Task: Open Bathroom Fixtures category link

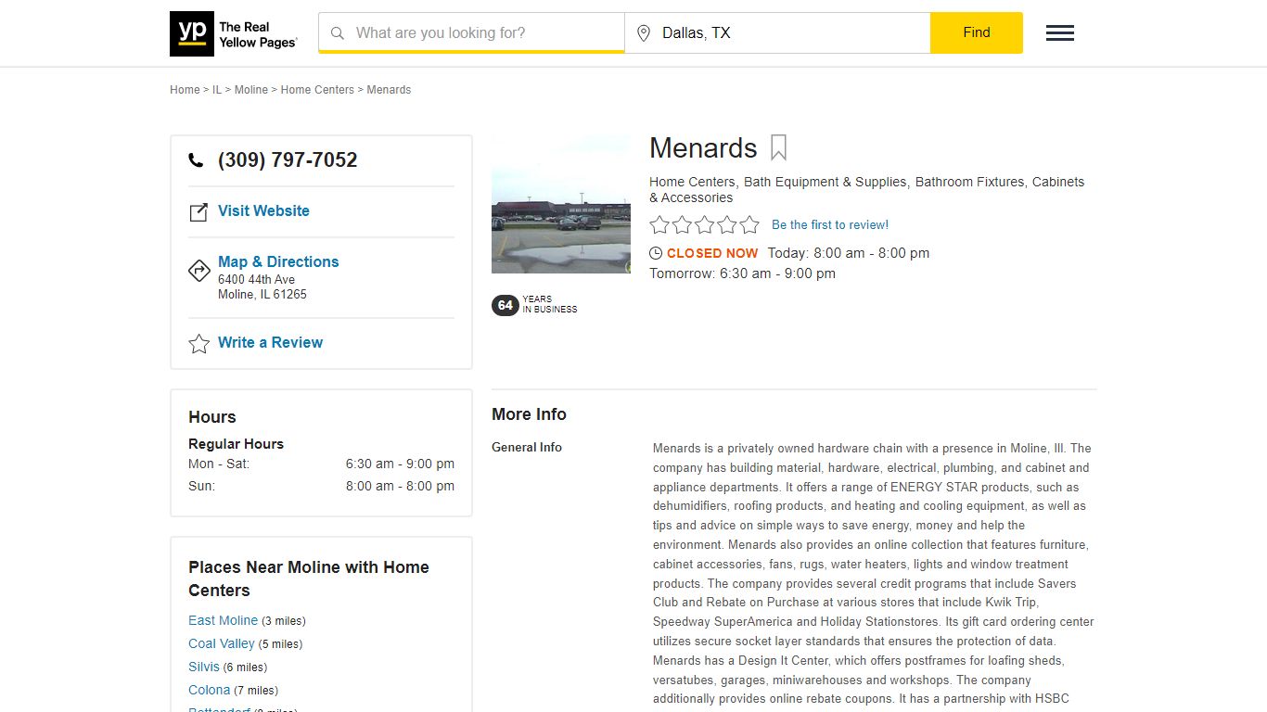Action: click(x=970, y=182)
